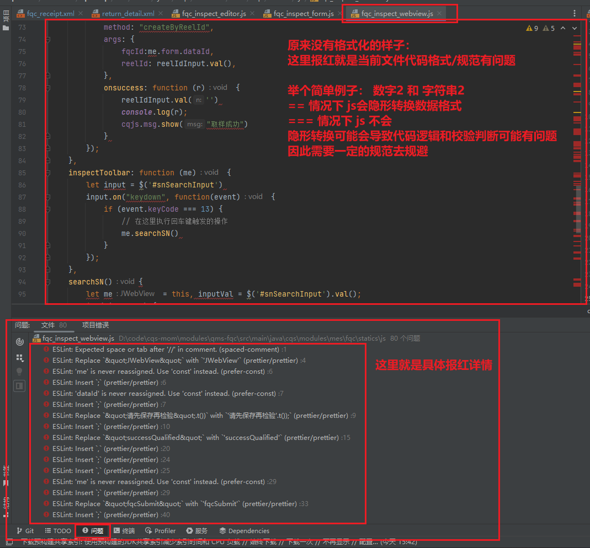This screenshot has height=548, width=590.
Task: Collapse inspectToolbar function fold at line 85
Action: (48, 173)
